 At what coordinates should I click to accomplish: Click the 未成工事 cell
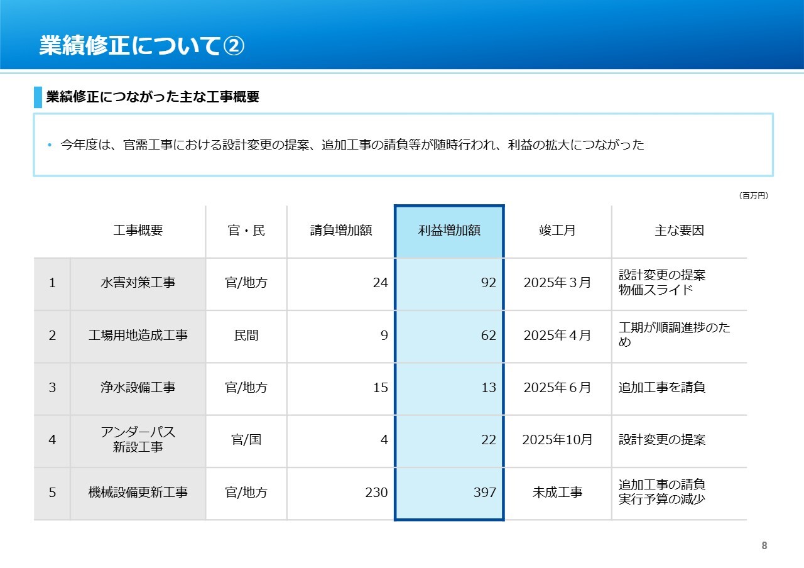coord(557,493)
